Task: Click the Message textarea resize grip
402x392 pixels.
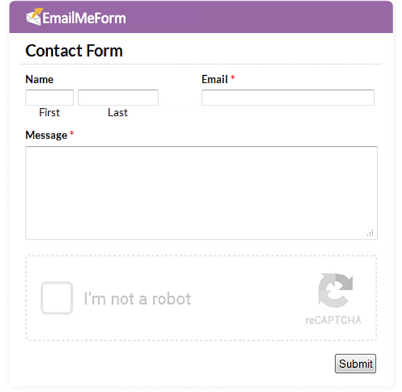Action: pyautogui.click(x=370, y=233)
